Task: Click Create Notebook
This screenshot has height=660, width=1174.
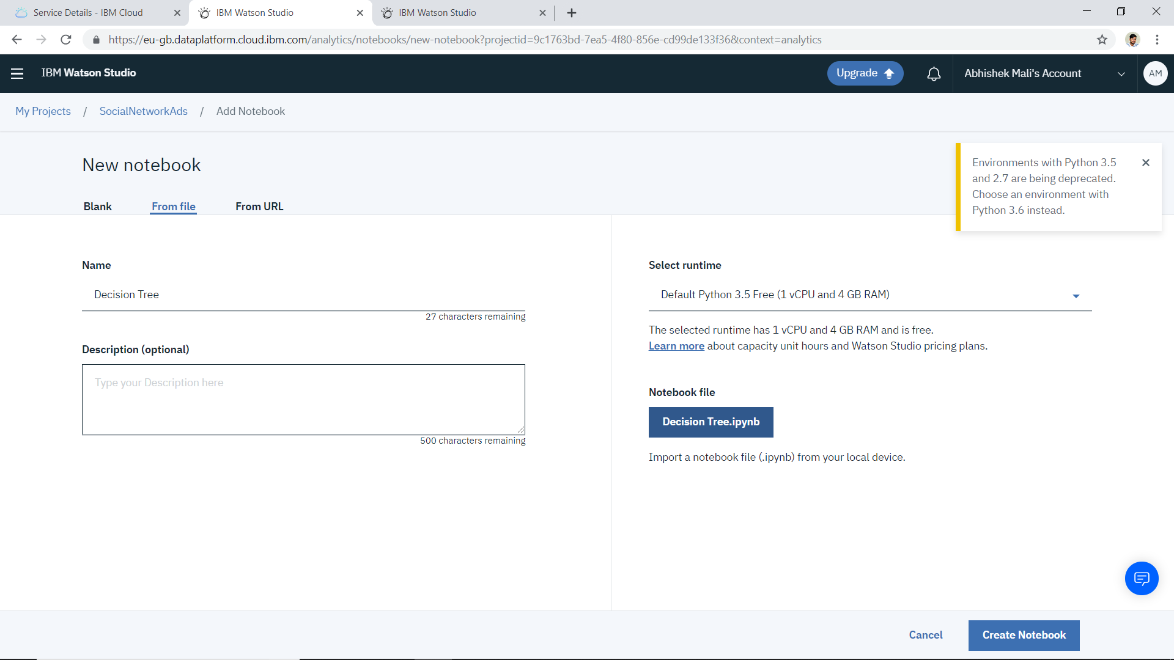Action: (x=1024, y=636)
